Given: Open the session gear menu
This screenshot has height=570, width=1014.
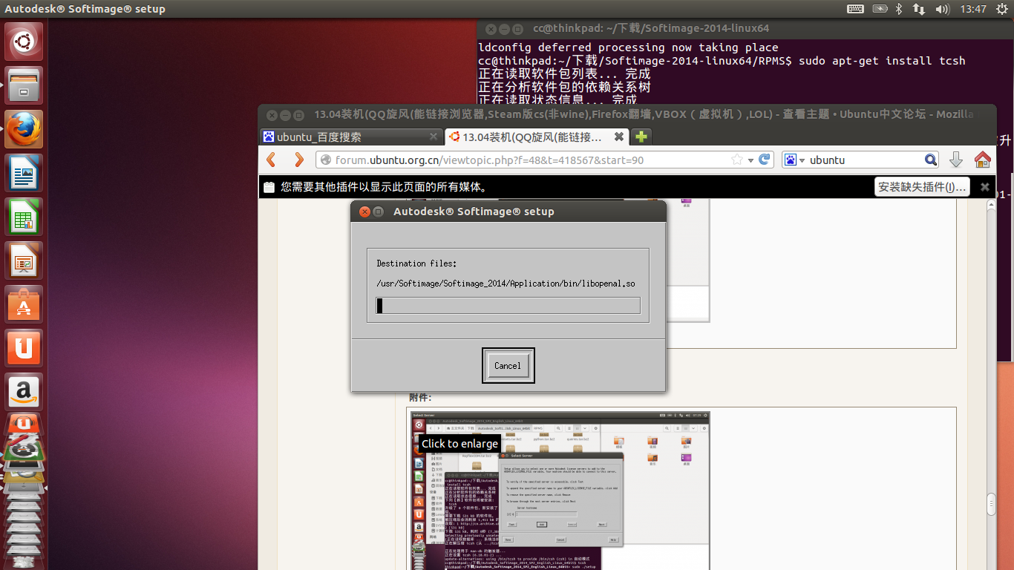Looking at the screenshot, I should [x=1001, y=9].
